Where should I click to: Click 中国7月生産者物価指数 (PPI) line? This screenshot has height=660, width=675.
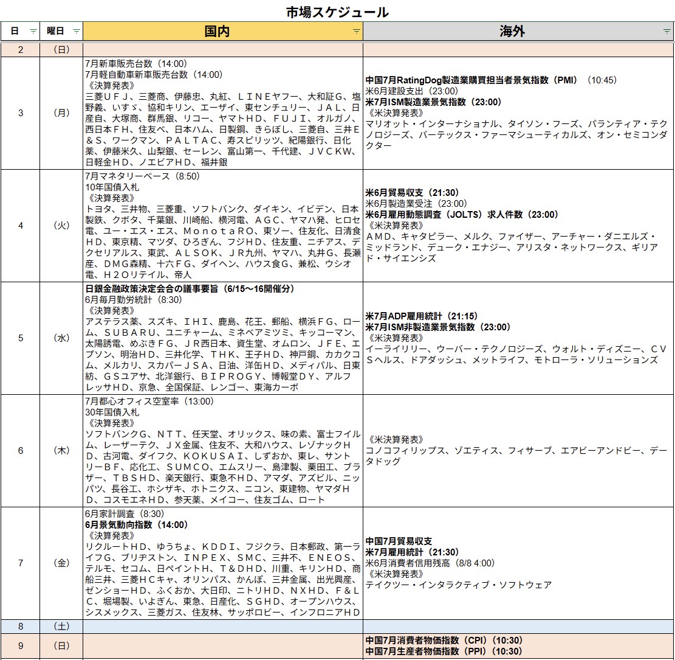pyautogui.click(x=444, y=651)
